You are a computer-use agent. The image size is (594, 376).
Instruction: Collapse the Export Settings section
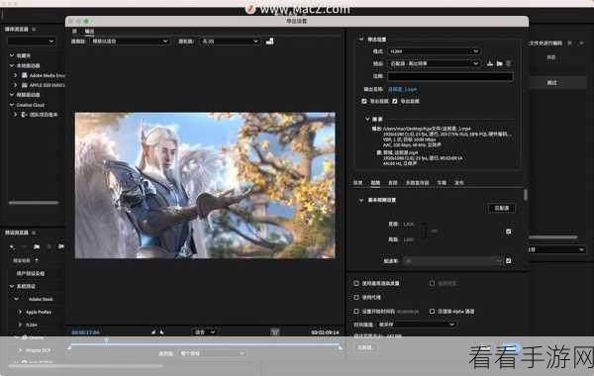tap(361, 39)
